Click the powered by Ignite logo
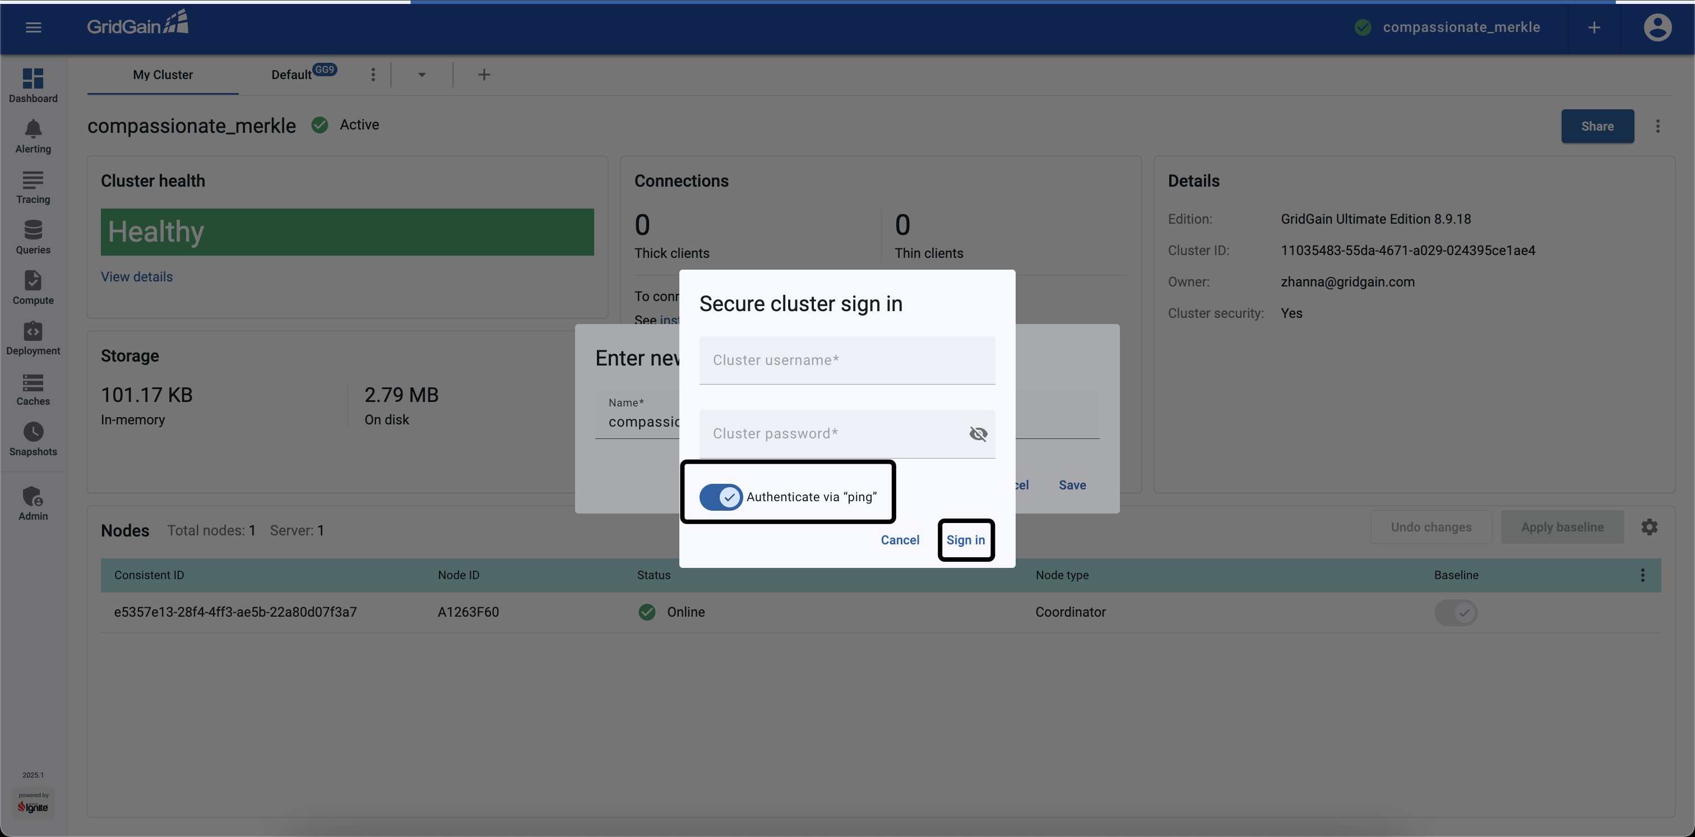Screen dimensions: 1695x837 point(33,802)
